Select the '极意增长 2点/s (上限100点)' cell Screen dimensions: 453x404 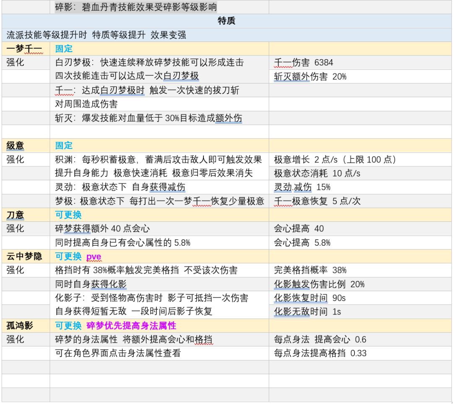360,159
